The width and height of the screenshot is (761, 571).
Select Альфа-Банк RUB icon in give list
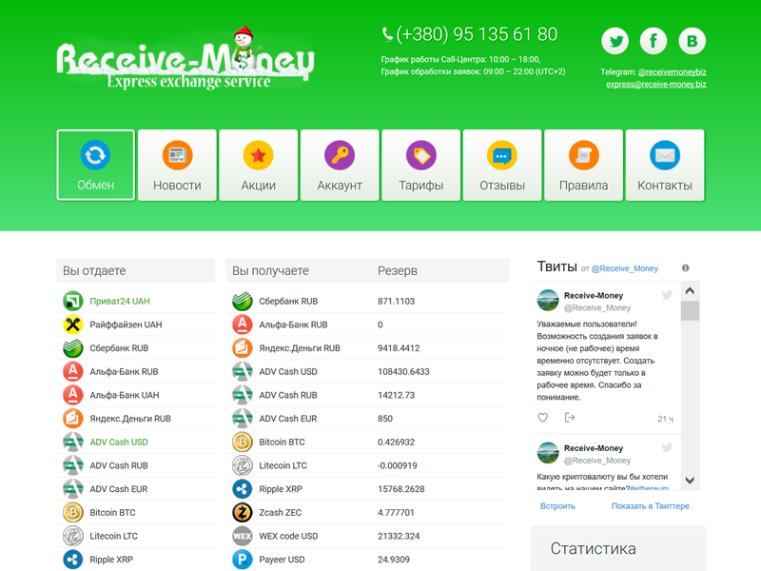[x=73, y=371]
